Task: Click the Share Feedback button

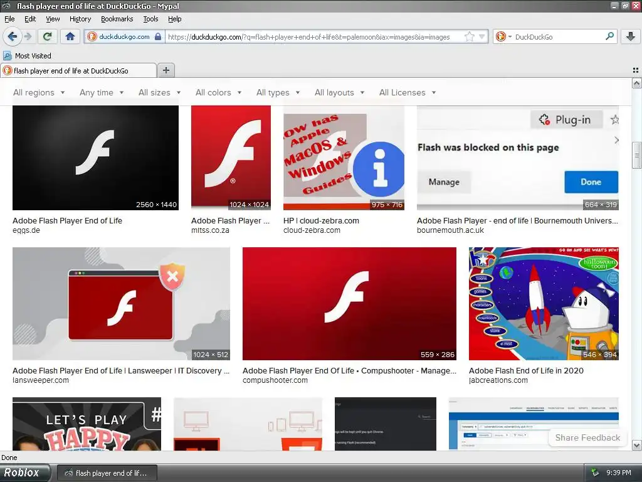Action: (x=587, y=437)
